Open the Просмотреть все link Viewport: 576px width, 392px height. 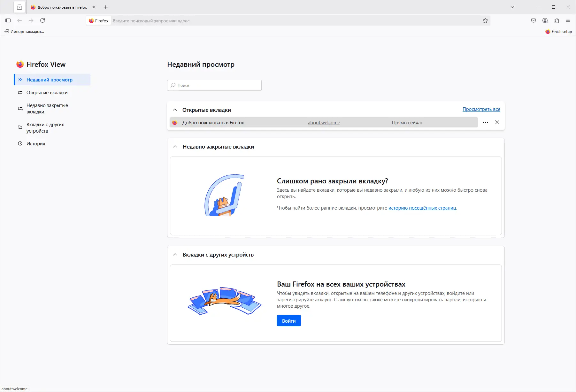click(x=481, y=109)
